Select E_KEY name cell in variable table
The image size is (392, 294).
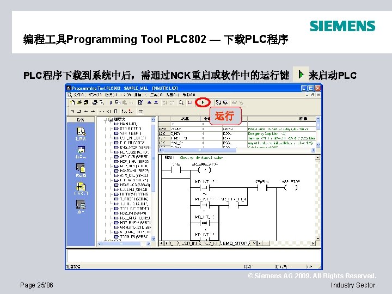(185, 134)
